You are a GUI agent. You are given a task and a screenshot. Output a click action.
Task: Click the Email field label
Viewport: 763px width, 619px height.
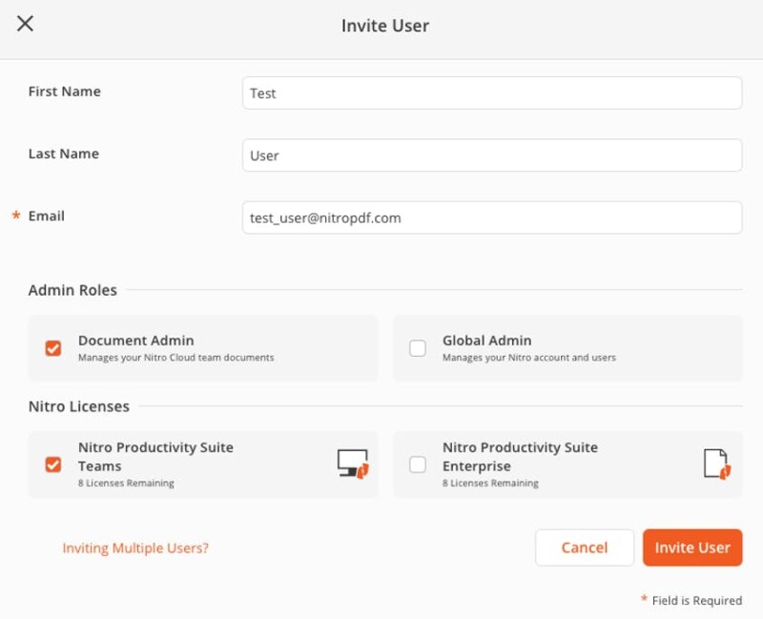46,217
